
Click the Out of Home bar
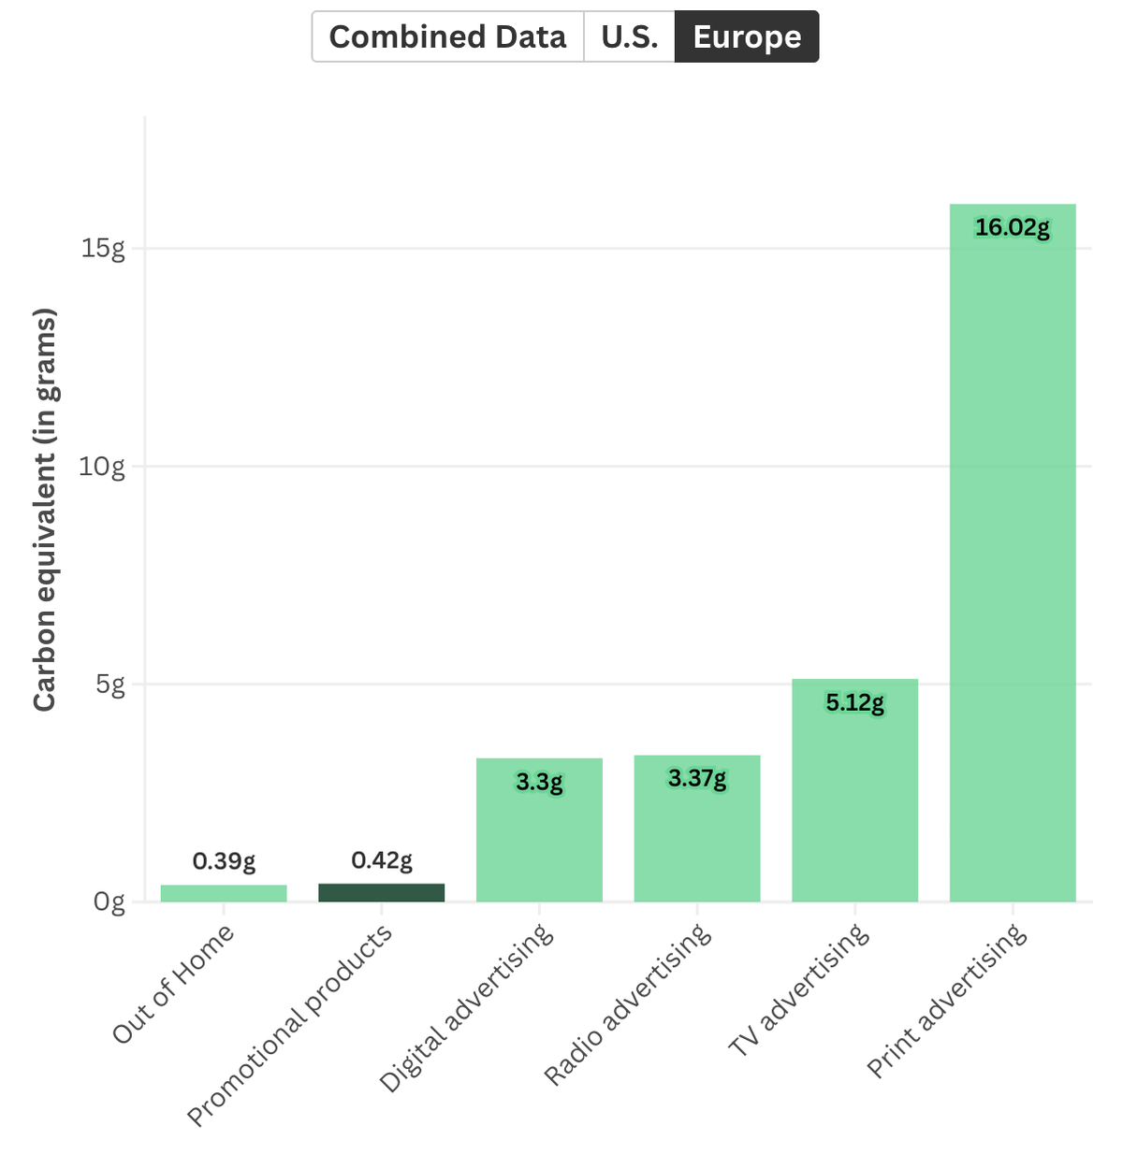tap(224, 893)
